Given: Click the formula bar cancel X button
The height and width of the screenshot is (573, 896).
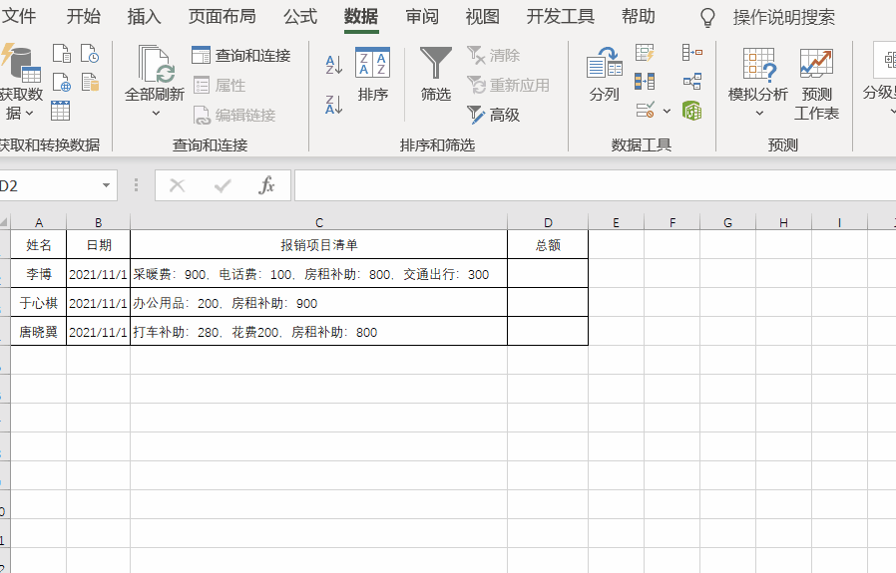Looking at the screenshot, I should click(x=178, y=185).
